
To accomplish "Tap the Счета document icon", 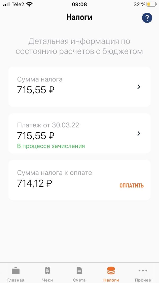I will point(79,271).
